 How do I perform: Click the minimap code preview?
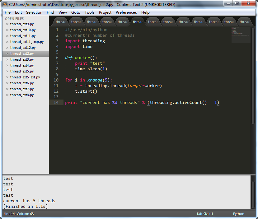(240, 32)
